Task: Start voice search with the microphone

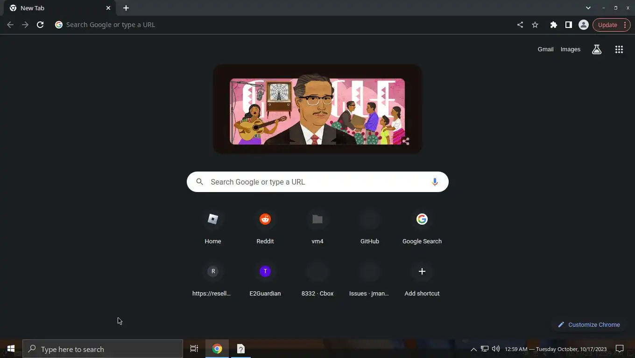Action: [435, 182]
